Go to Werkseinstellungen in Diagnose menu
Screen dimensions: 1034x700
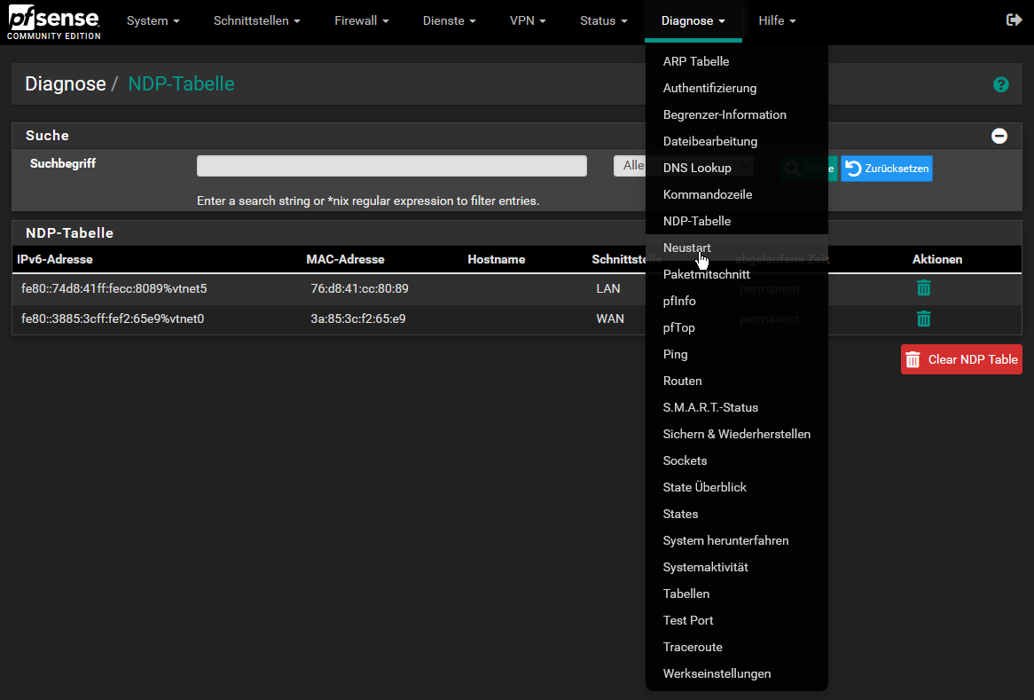(x=717, y=673)
